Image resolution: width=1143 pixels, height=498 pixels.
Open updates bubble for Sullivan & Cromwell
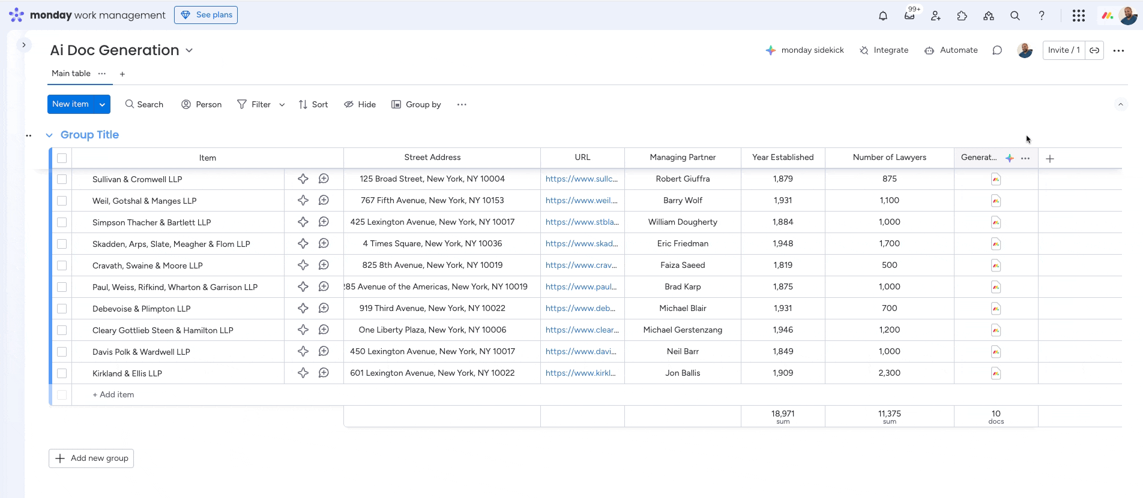pos(324,179)
